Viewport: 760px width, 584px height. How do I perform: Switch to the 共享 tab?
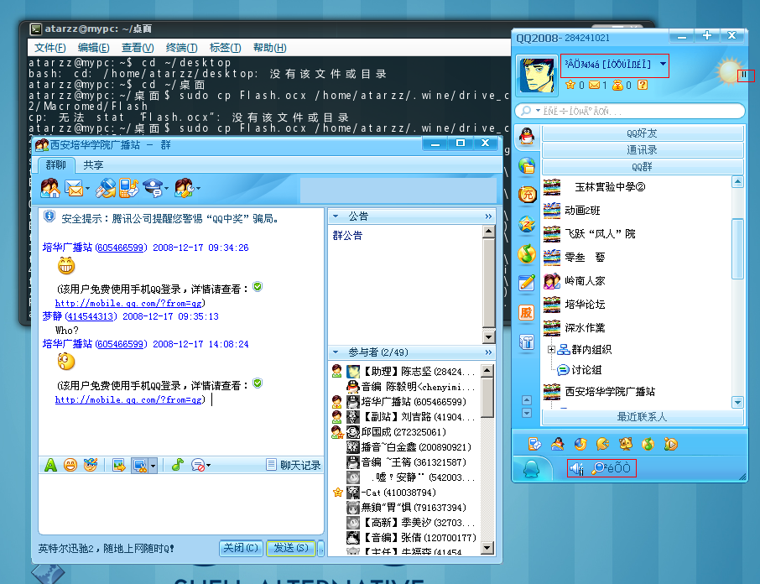point(93,165)
